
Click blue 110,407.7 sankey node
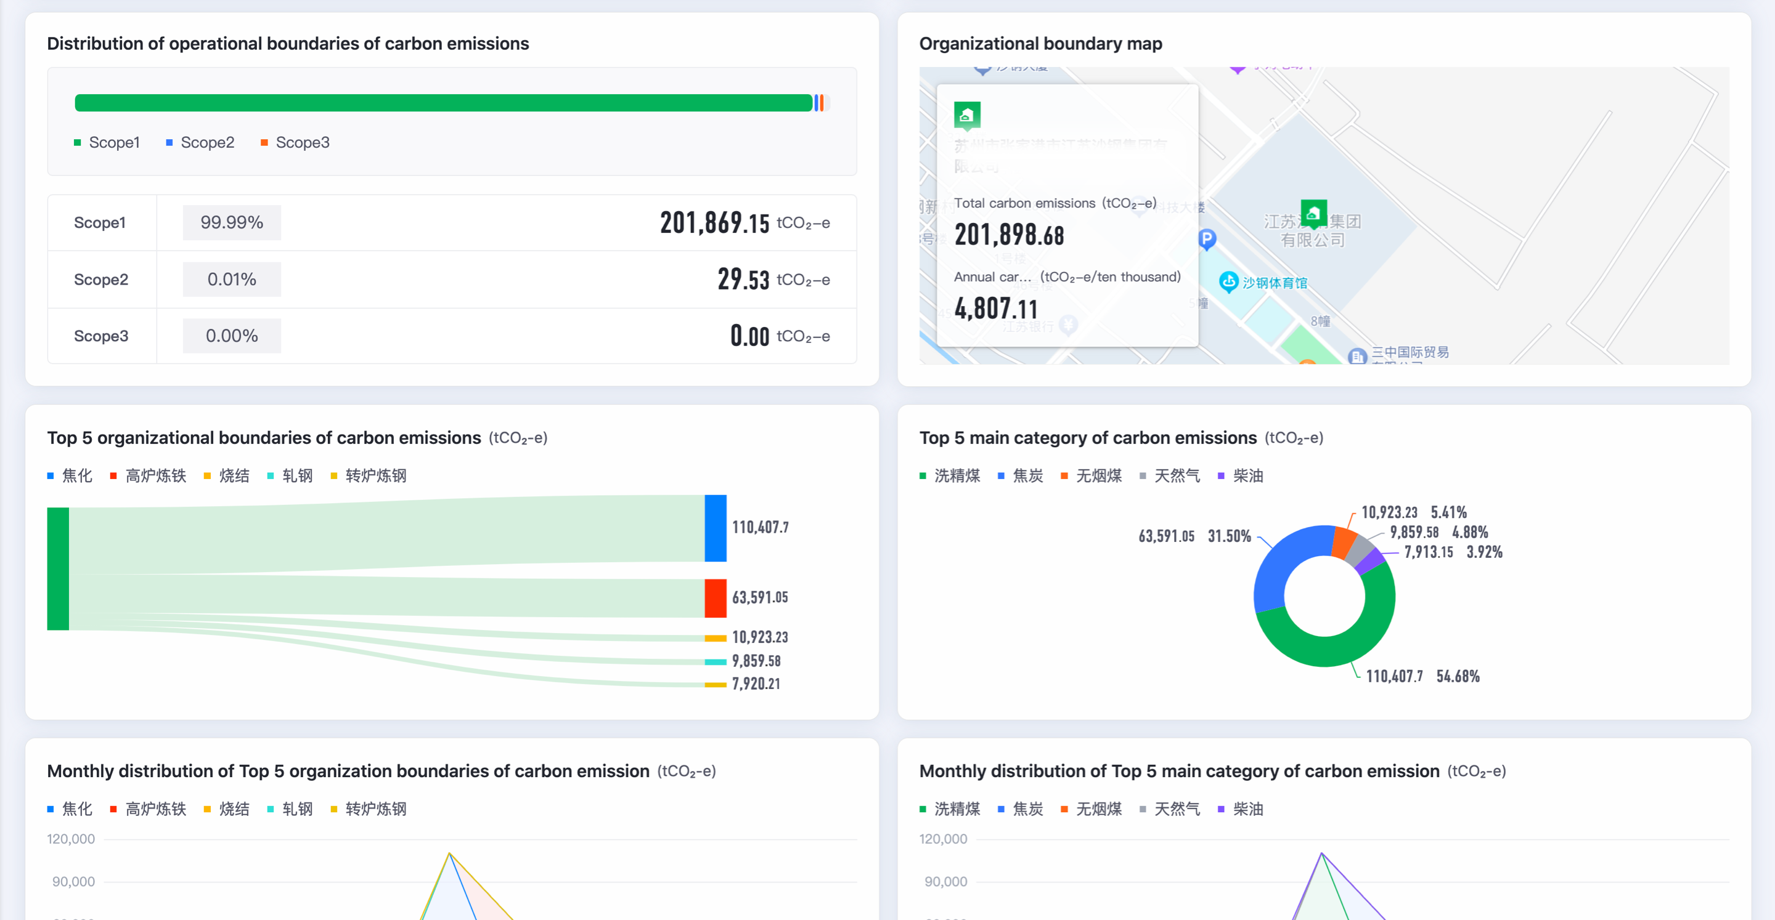715,528
